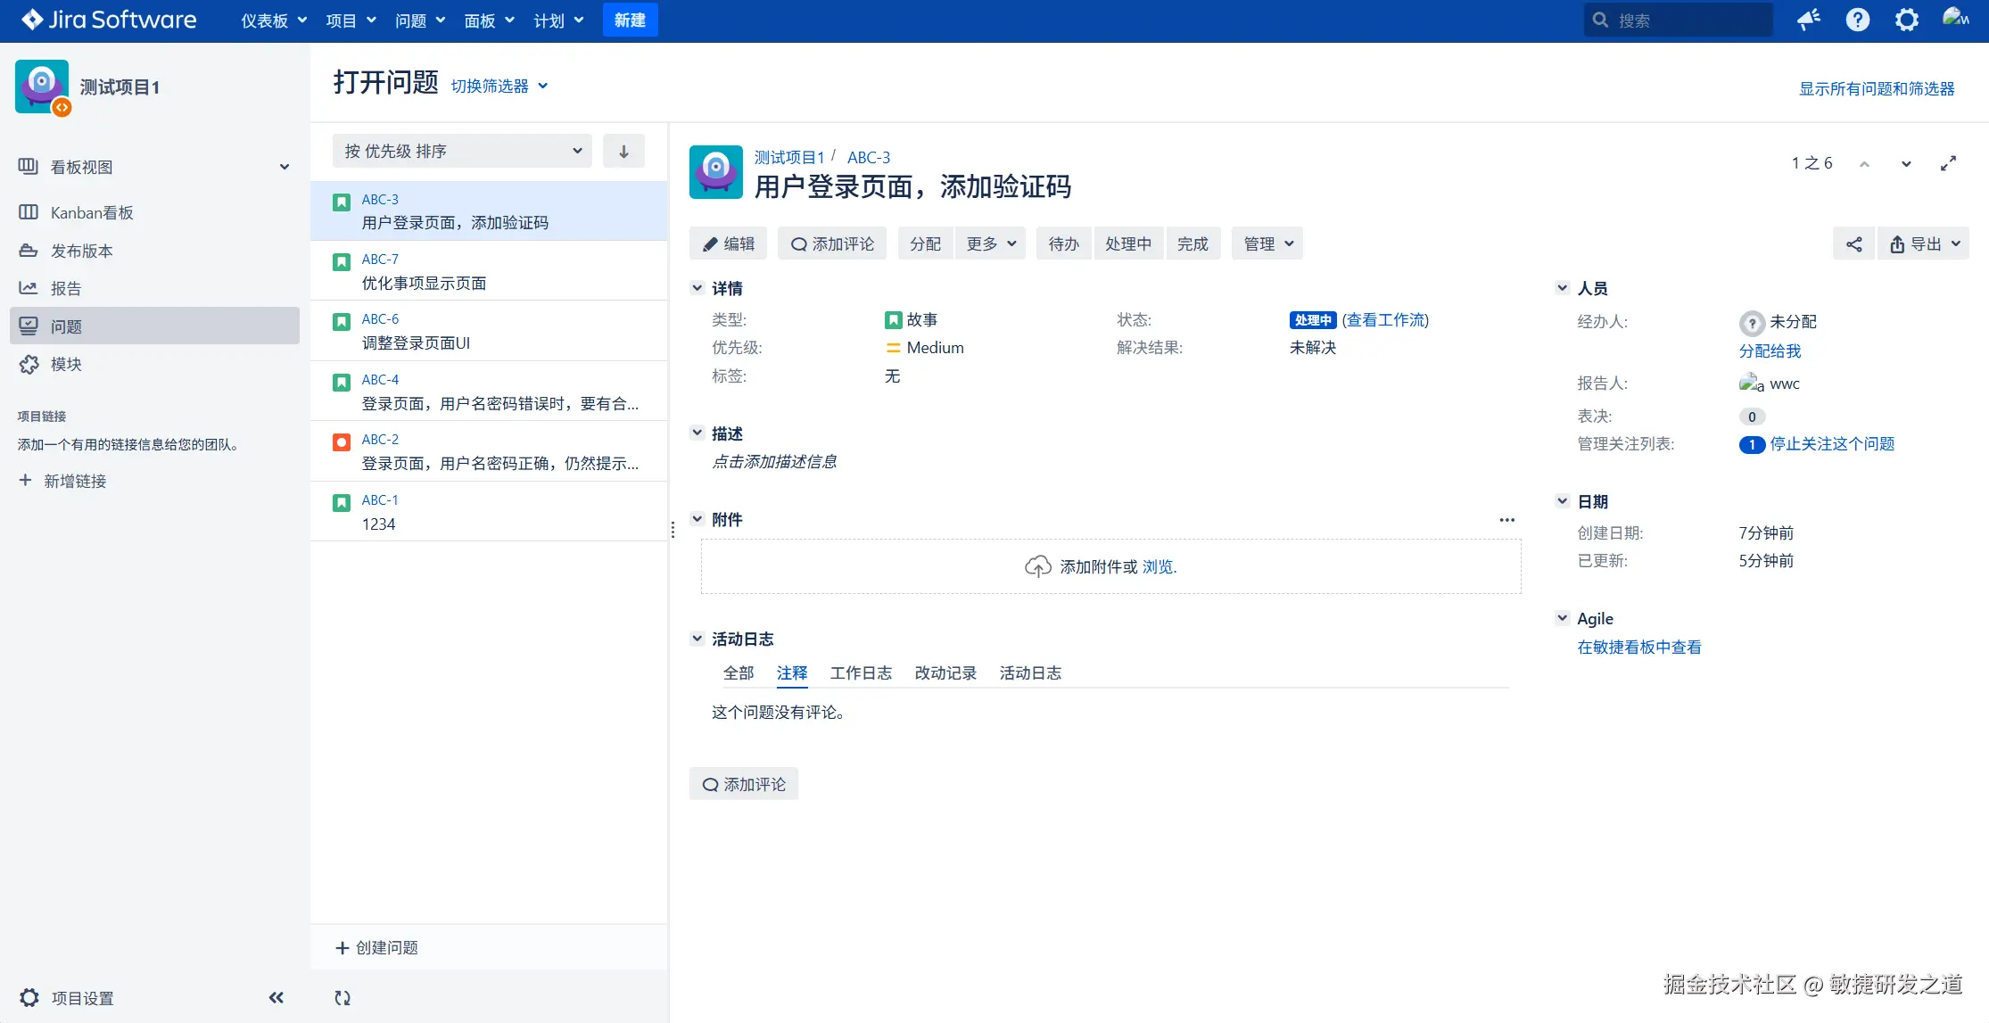1989x1023 pixels.
Task: Open the 项目 menu in the top bar
Action: [x=351, y=21]
